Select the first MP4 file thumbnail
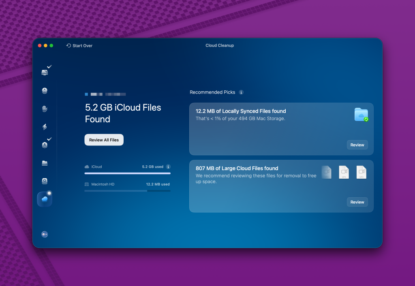This screenshot has width=415, height=286. click(x=327, y=172)
